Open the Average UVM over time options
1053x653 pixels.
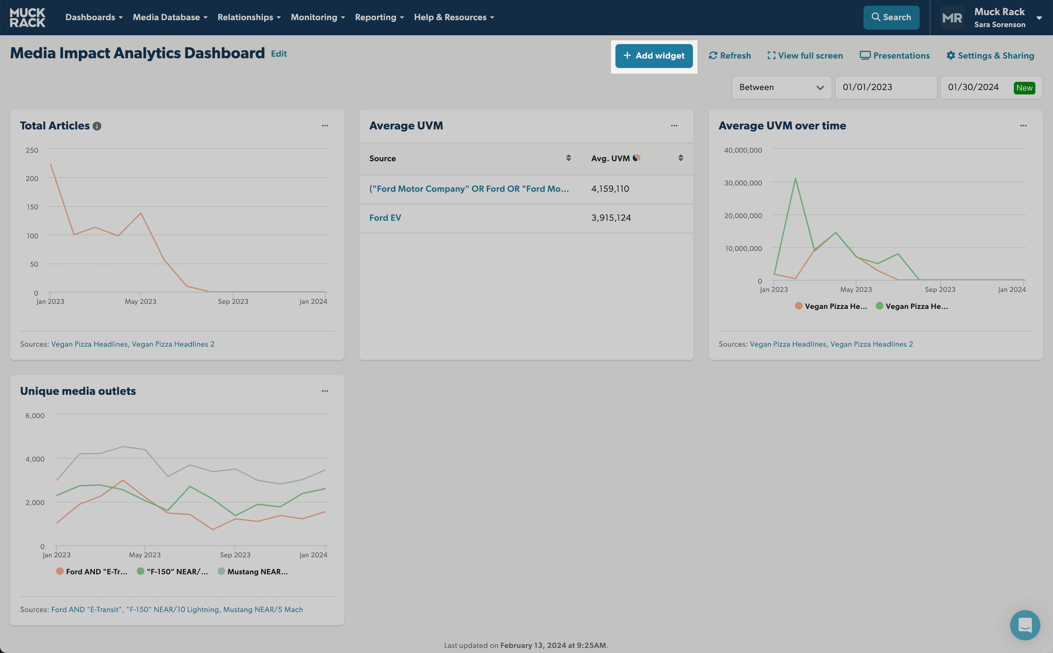(x=1023, y=126)
